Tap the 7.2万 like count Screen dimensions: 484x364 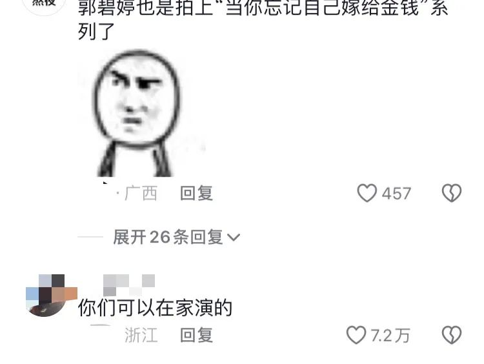click(390, 336)
